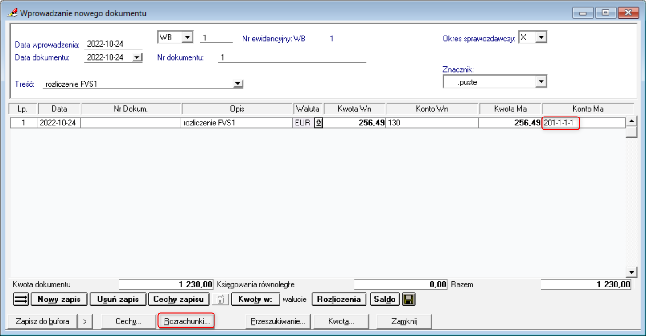Click the Kwota Wn cell 256,49

355,123
